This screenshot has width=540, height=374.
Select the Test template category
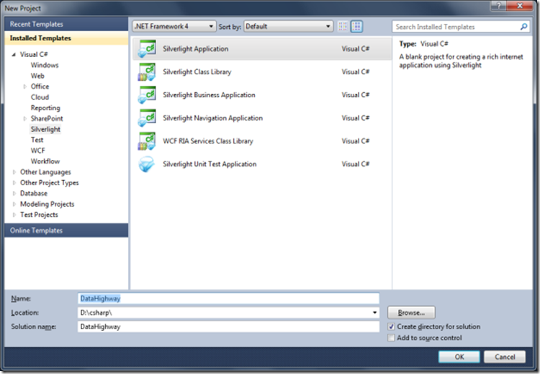pos(37,140)
